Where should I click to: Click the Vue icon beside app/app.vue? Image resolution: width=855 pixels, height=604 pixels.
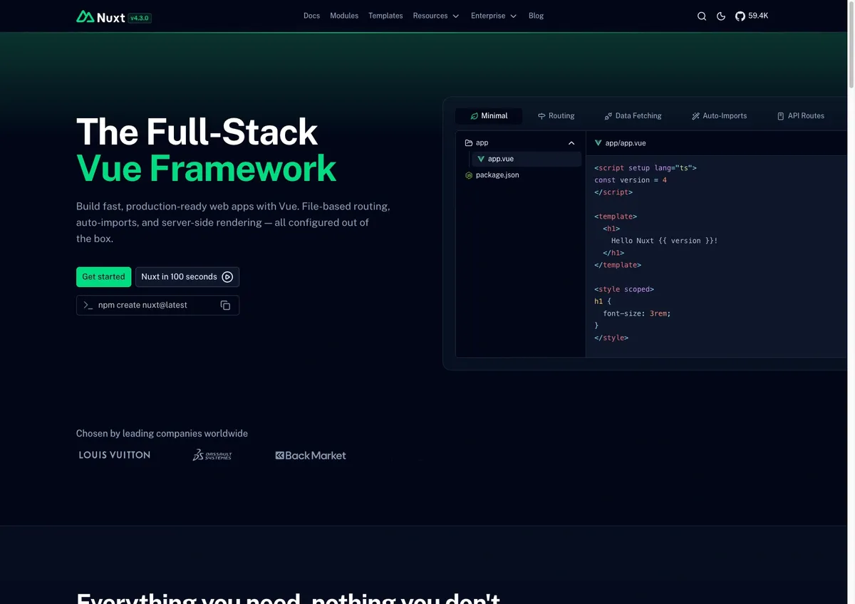[598, 143]
